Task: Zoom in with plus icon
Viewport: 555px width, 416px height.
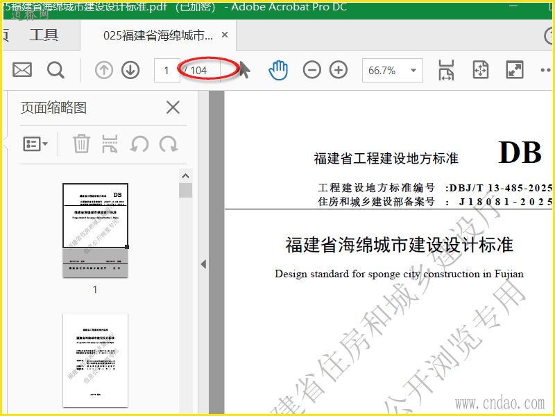Action: click(x=339, y=70)
